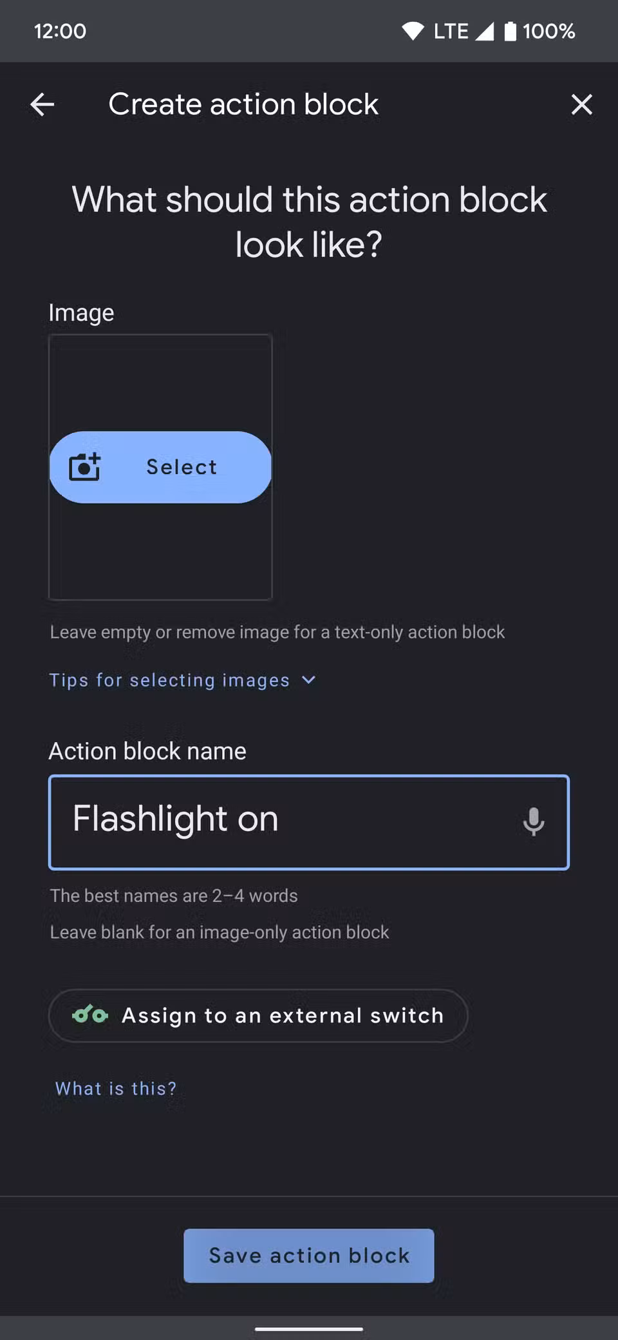Image resolution: width=618 pixels, height=1340 pixels.
Task: Tap Save action block
Action: 308,1255
